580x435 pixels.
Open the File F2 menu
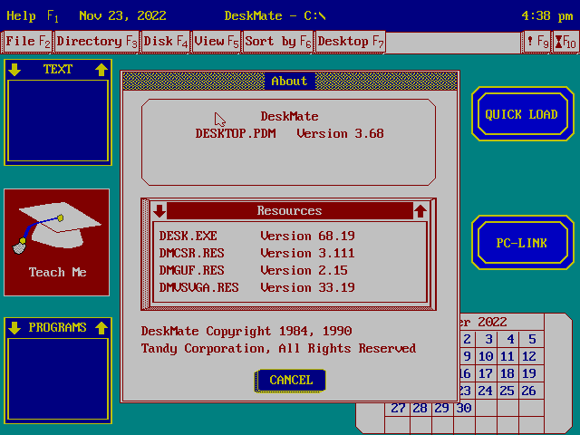pos(28,42)
